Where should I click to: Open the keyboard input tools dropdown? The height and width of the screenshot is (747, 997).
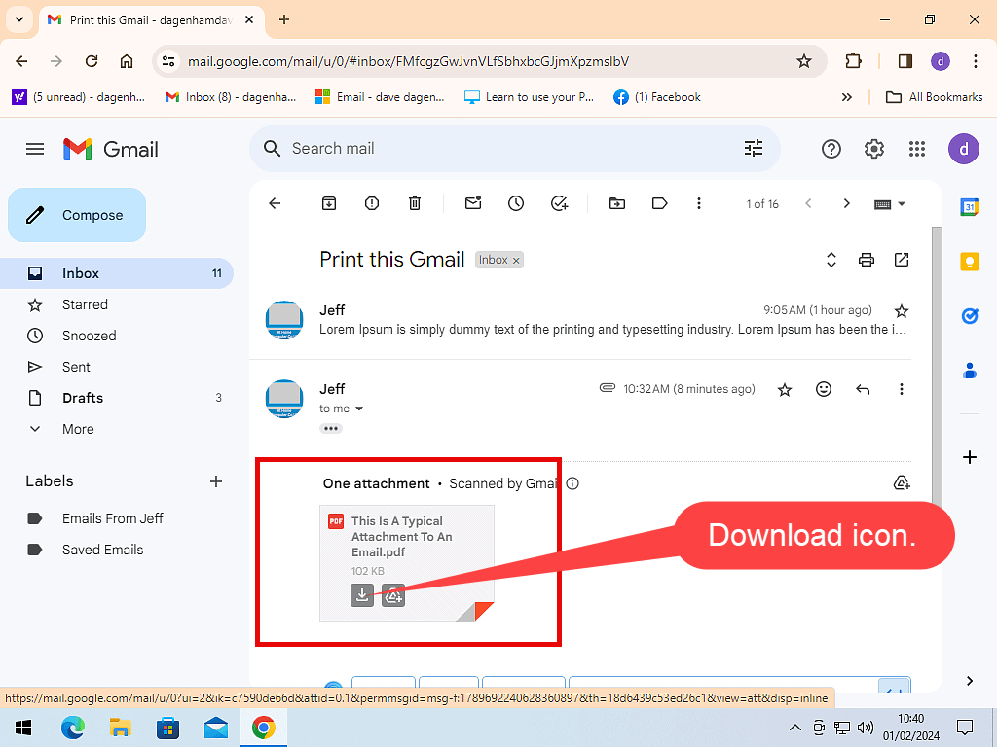(x=886, y=203)
